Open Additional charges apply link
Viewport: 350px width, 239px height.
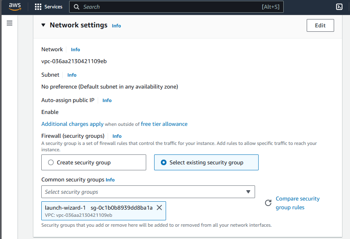point(72,124)
